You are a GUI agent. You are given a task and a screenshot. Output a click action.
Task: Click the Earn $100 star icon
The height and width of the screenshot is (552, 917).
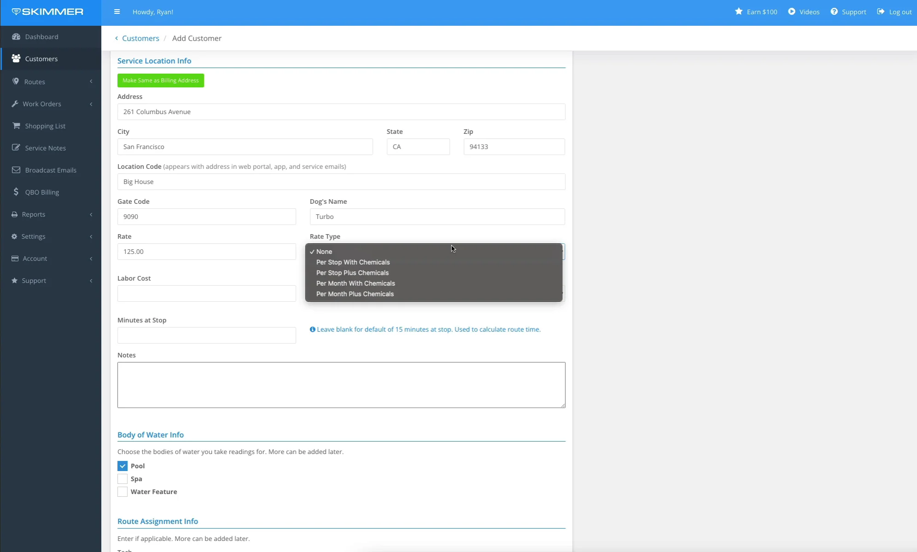point(738,11)
